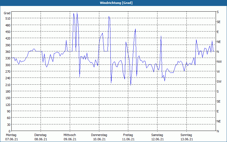Viewport: 227px width, 142px height.
Task: Select the "SE" compass label at the 480 level
Action: (218, 22)
